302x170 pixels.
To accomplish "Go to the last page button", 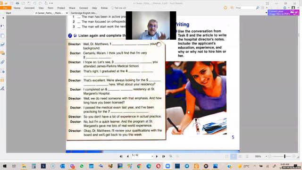I will tap(164, 156).
